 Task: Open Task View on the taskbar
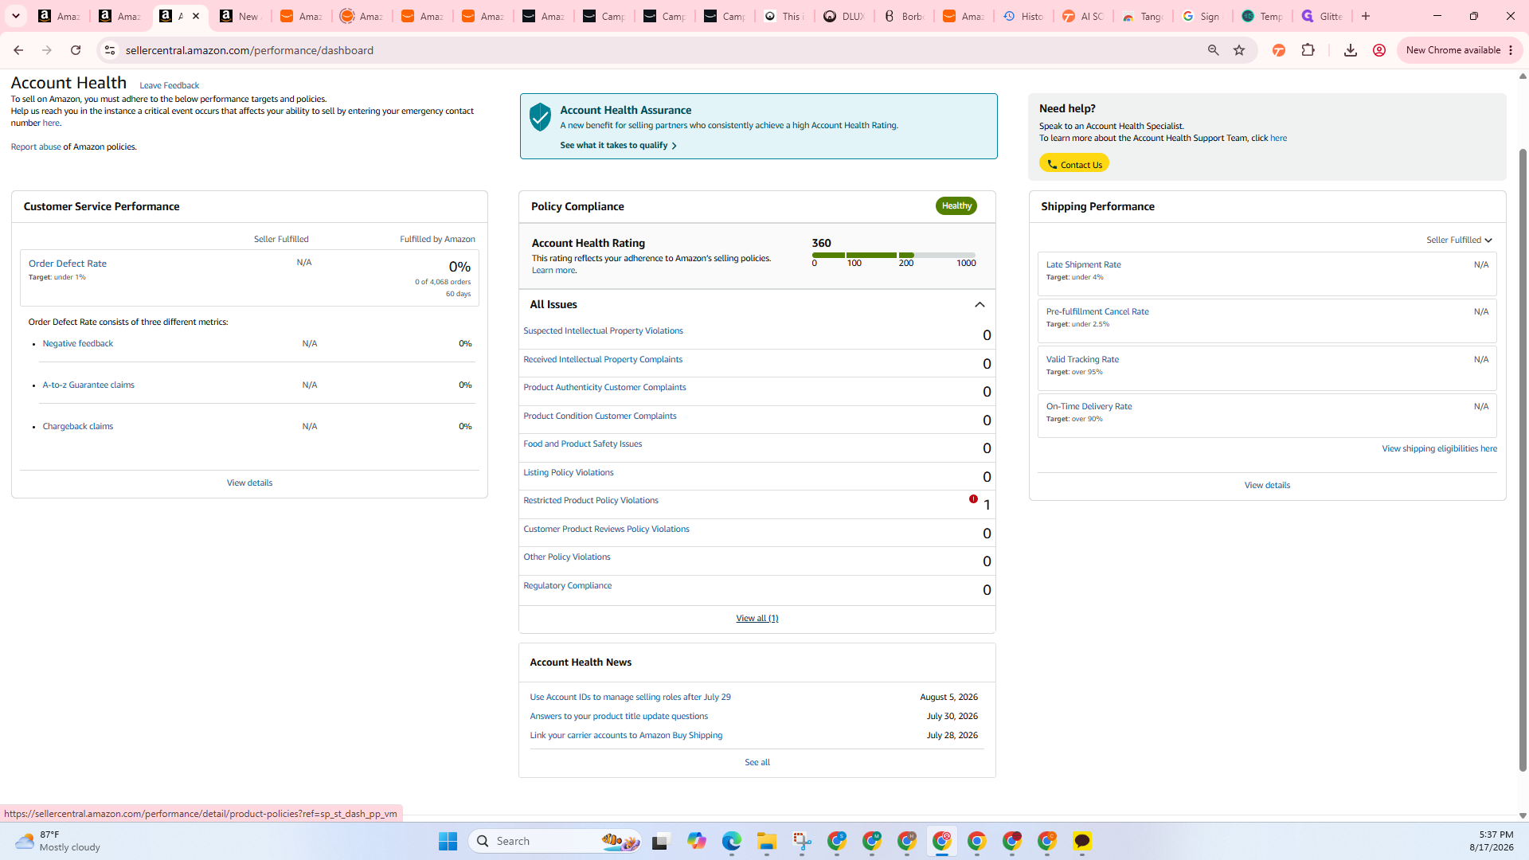tap(661, 841)
